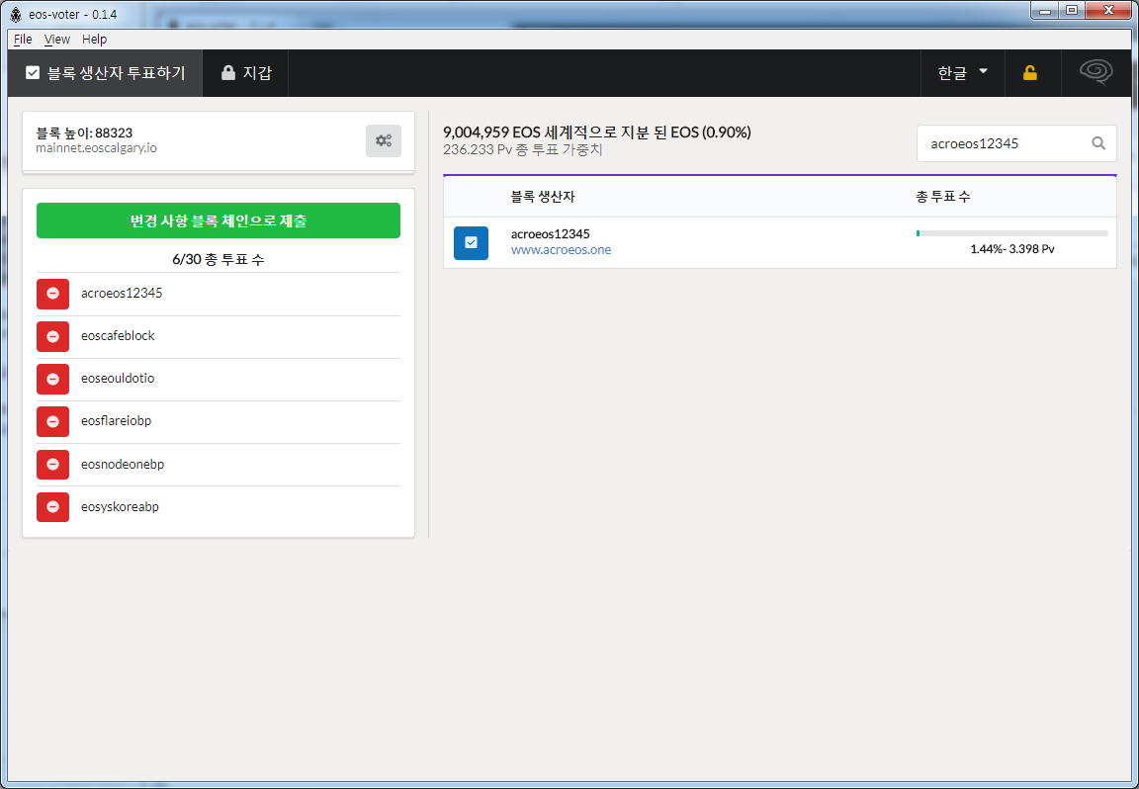The image size is (1139, 789).
Task: Open the 한글 language dropdown
Action: click(962, 72)
